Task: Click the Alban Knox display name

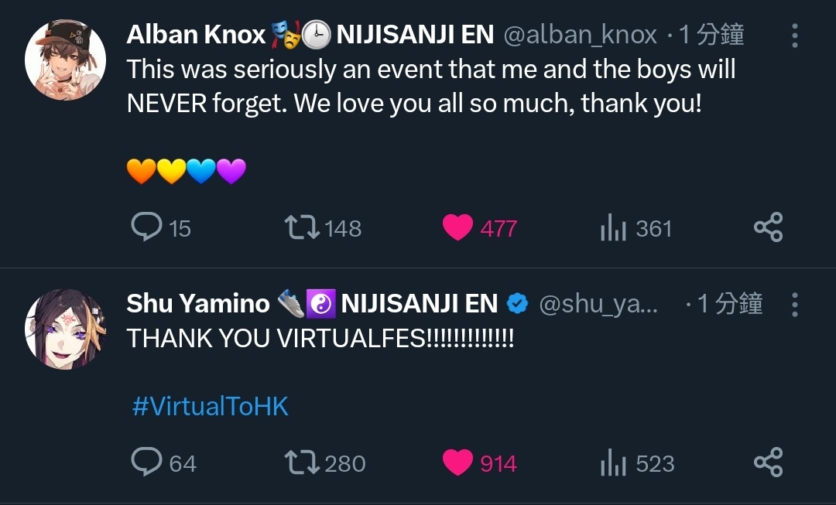Action: pyautogui.click(x=196, y=35)
